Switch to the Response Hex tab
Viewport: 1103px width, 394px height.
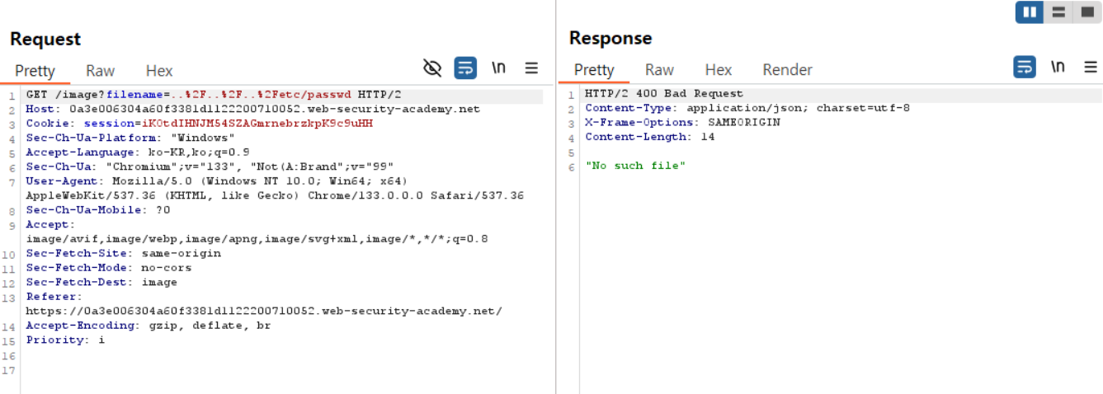click(719, 70)
